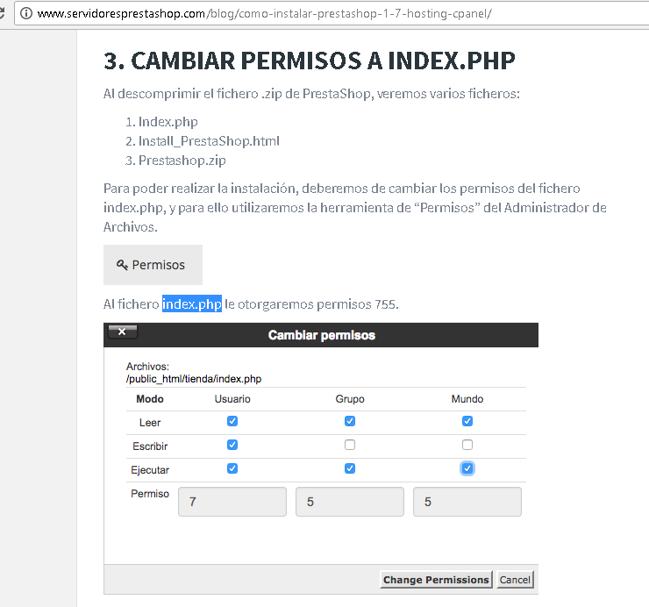Click the Grupo permission number field
649x607 pixels.
coord(350,502)
